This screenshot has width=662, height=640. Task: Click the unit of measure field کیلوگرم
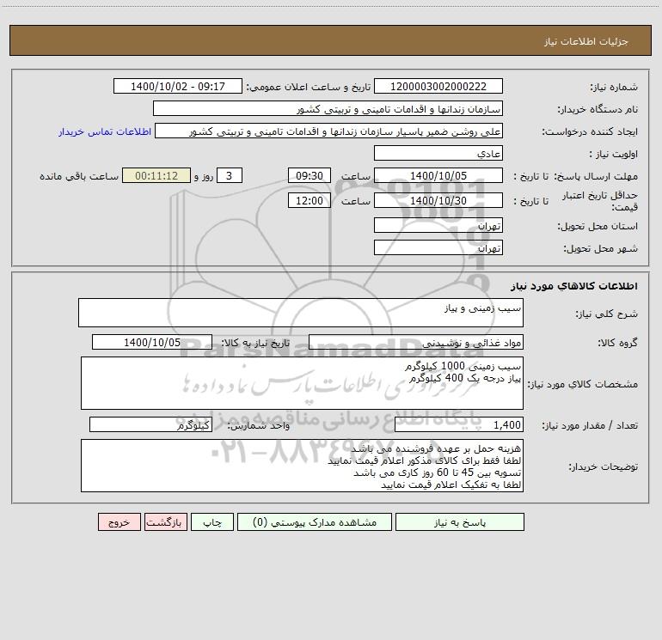[x=150, y=424]
